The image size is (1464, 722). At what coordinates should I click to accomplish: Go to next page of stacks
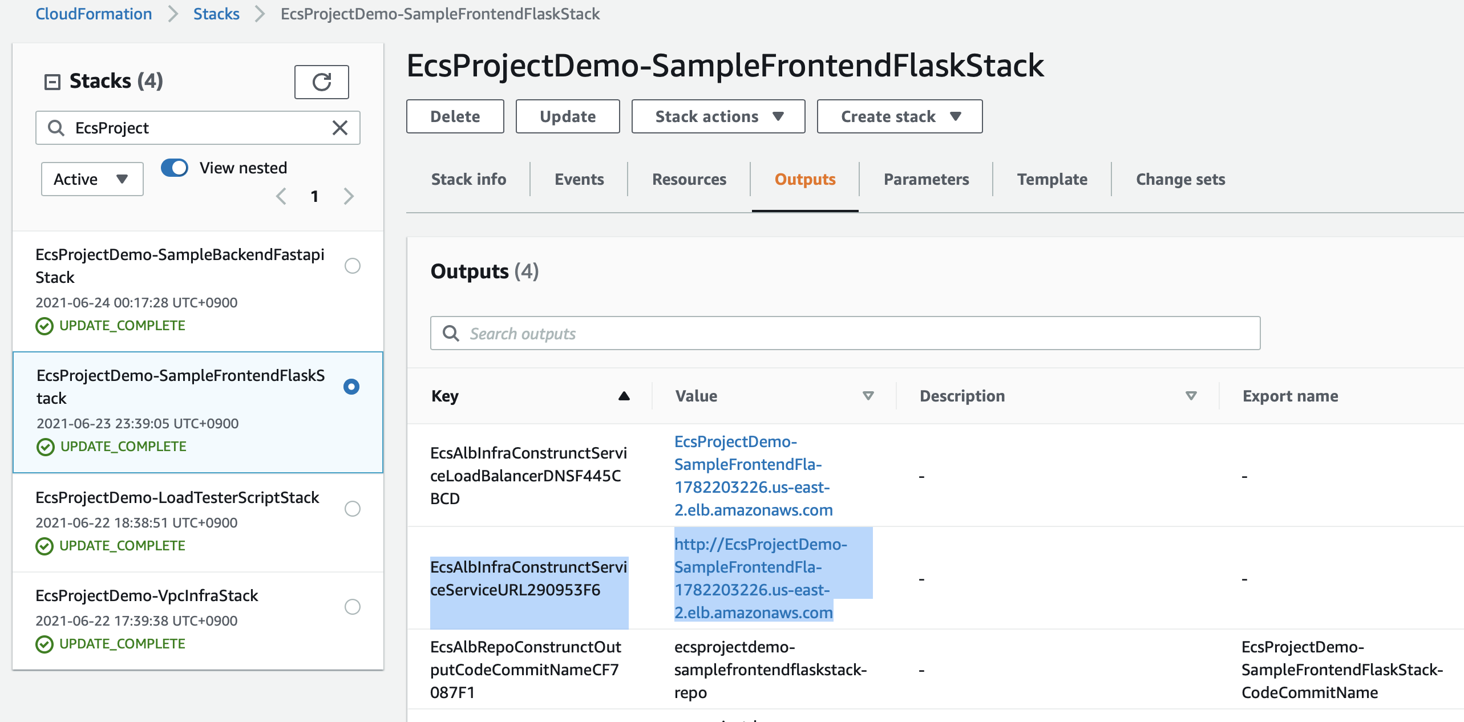(349, 196)
